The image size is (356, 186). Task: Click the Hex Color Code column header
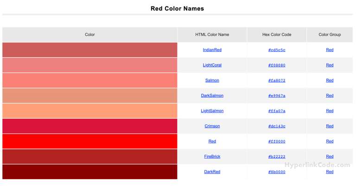click(x=277, y=34)
